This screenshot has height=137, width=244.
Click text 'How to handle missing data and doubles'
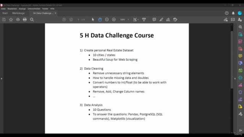point(121,78)
